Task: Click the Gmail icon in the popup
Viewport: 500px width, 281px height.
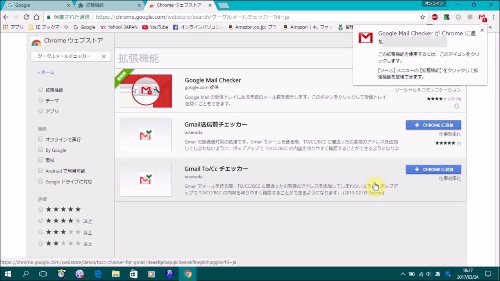Action: (x=366, y=37)
